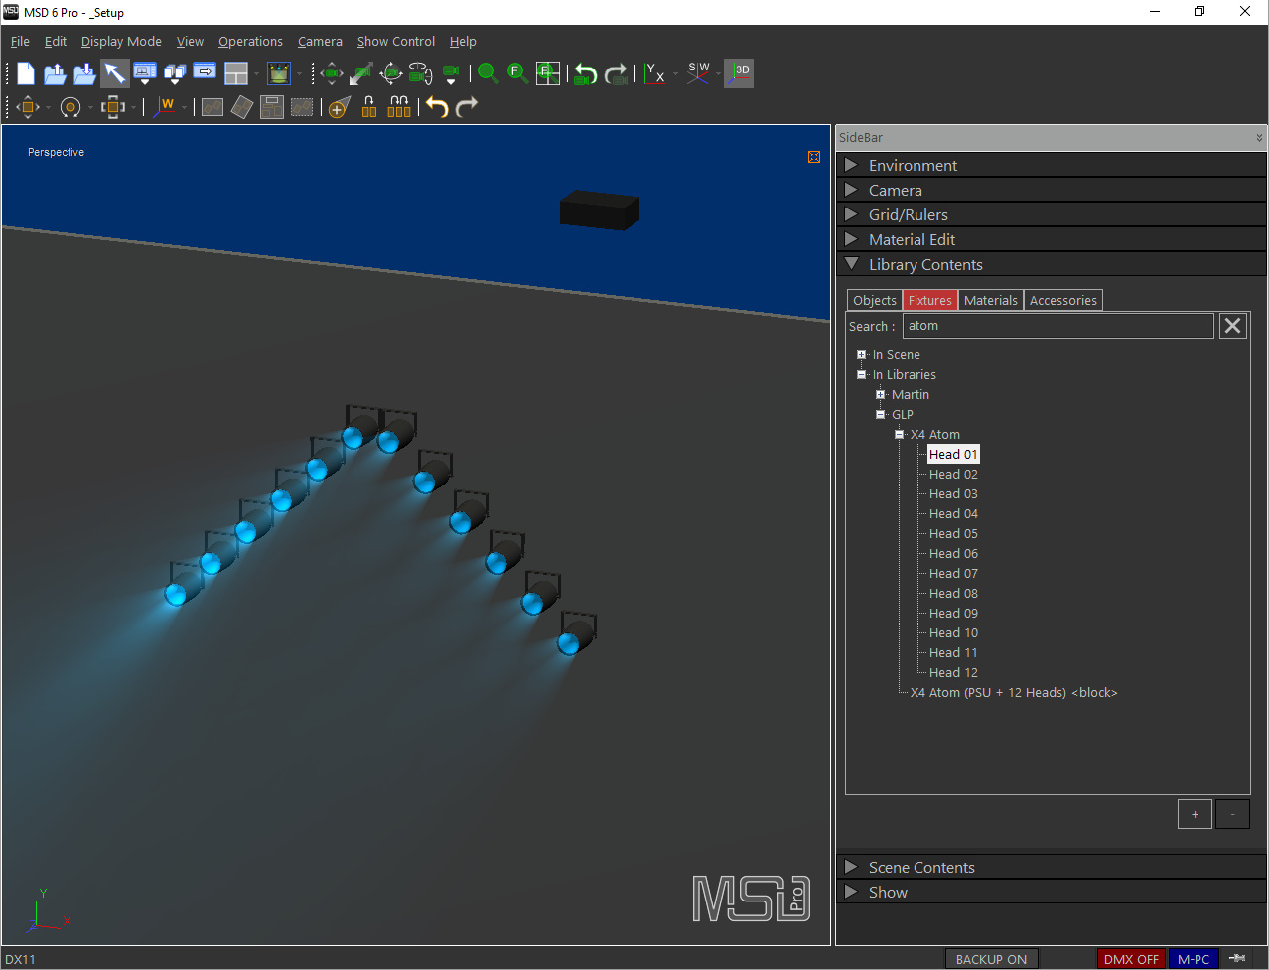Image resolution: width=1269 pixels, height=970 pixels.
Task: Expand the In Scene tree node
Action: coord(861,354)
